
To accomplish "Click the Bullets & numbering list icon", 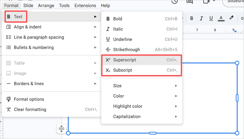I will coord(9,48).
